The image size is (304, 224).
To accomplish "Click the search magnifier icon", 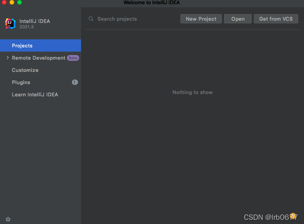I will point(91,19).
